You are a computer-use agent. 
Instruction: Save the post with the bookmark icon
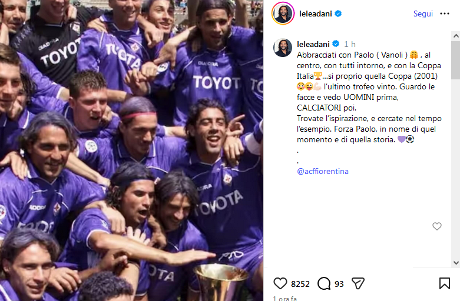click(x=445, y=283)
